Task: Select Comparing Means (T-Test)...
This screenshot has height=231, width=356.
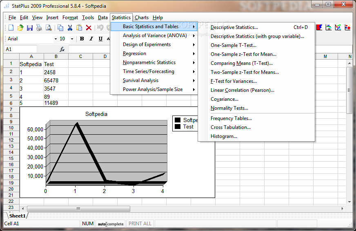Action: (x=256, y=63)
